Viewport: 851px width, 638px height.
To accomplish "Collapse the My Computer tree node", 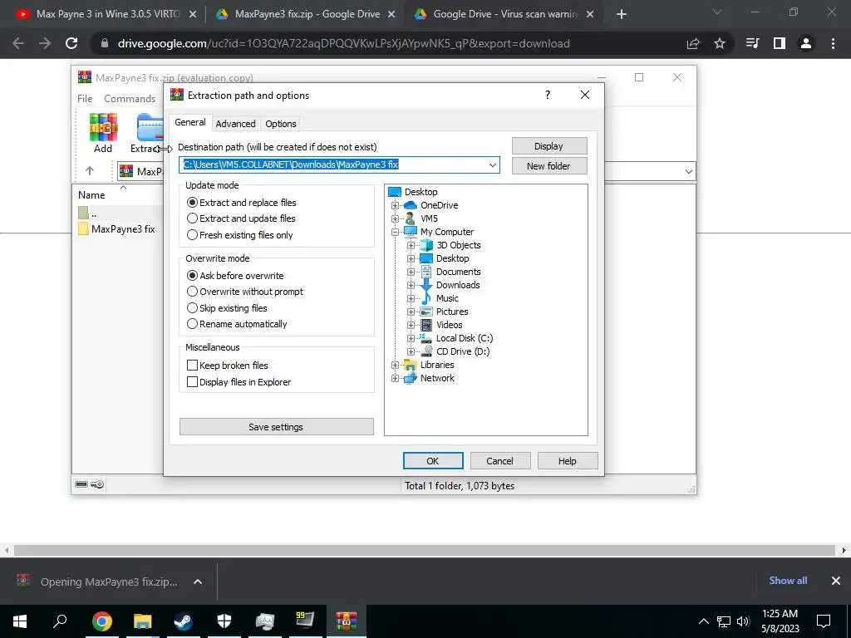I will (395, 232).
